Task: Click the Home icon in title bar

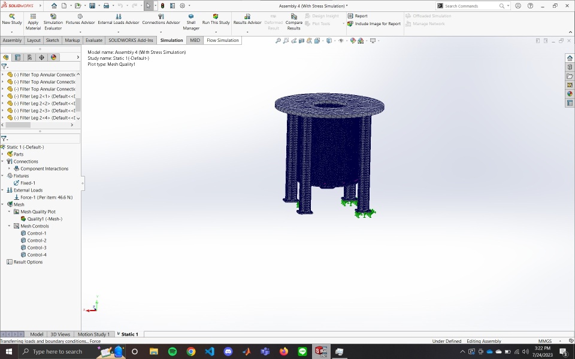Action: (54, 5)
